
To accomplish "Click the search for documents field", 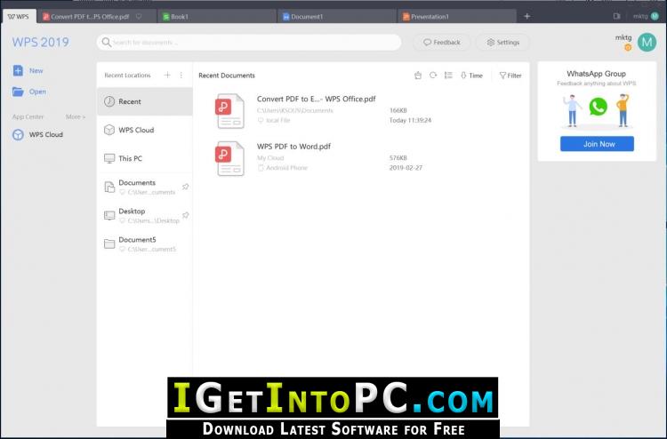I will (x=249, y=42).
